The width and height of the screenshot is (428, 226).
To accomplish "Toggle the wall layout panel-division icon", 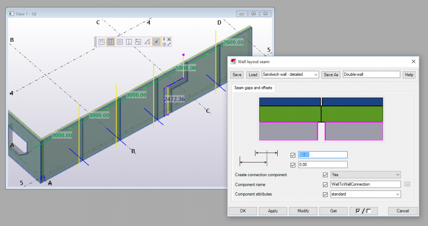I will [110, 42].
